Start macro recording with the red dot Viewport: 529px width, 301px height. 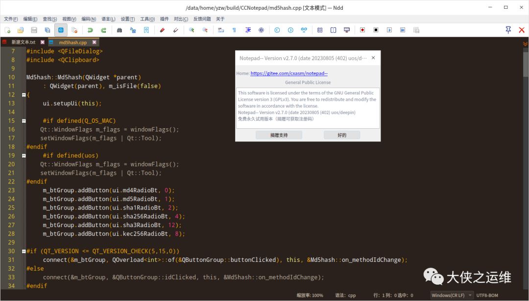(x=362, y=30)
